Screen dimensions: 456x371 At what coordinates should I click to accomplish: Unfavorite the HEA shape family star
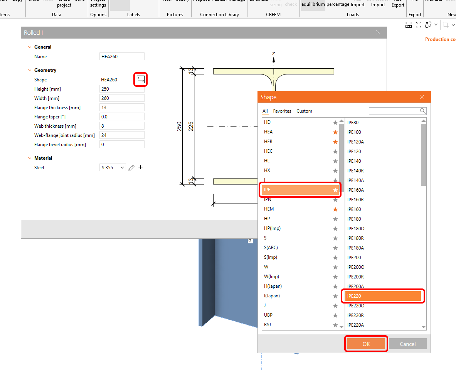[x=335, y=132]
